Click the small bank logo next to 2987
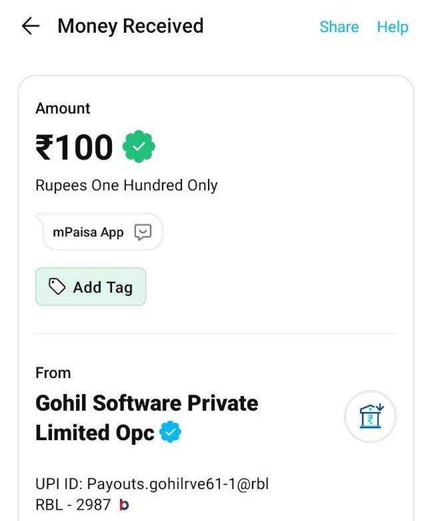This screenshot has height=521, width=432. click(x=124, y=505)
